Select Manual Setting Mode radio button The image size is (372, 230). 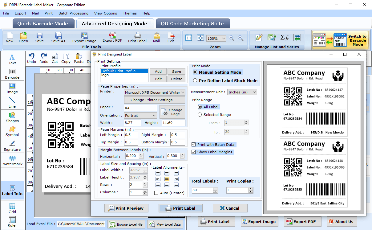(x=195, y=72)
